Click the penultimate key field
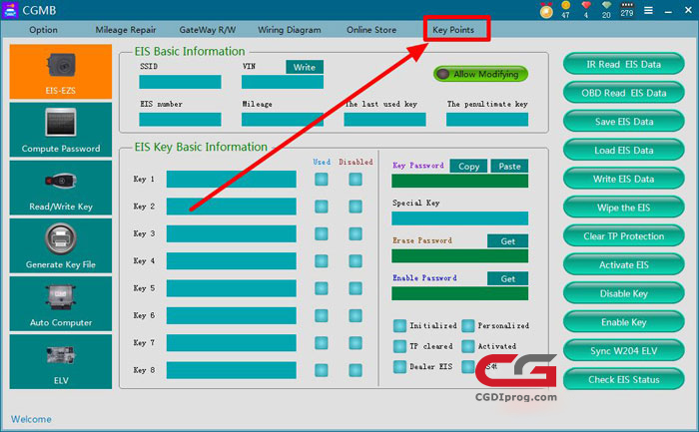 point(487,120)
